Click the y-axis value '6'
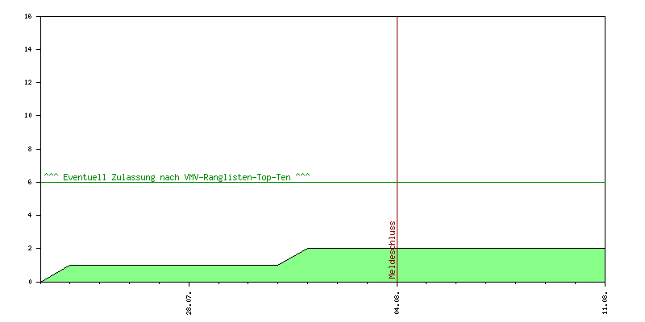The width and height of the screenshot is (645, 322). (x=29, y=182)
